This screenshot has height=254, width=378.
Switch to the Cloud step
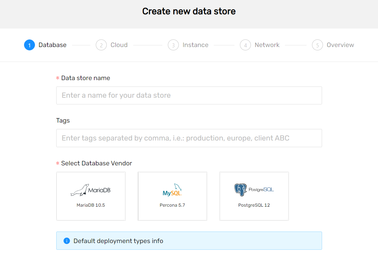[x=119, y=45]
